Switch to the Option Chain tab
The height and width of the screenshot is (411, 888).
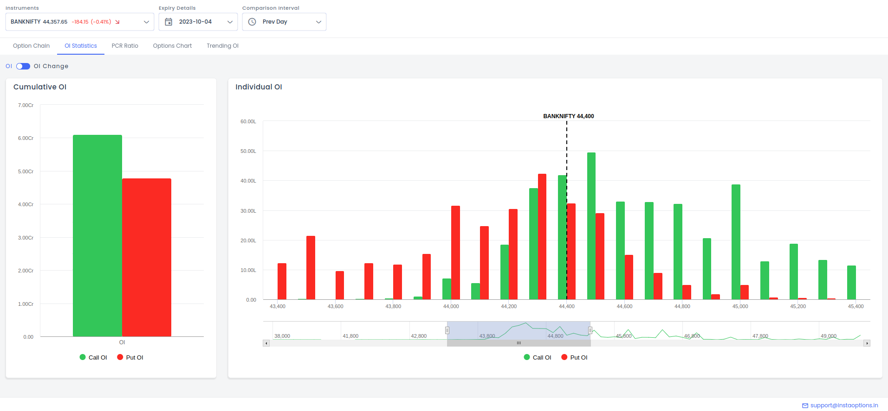click(x=31, y=46)
